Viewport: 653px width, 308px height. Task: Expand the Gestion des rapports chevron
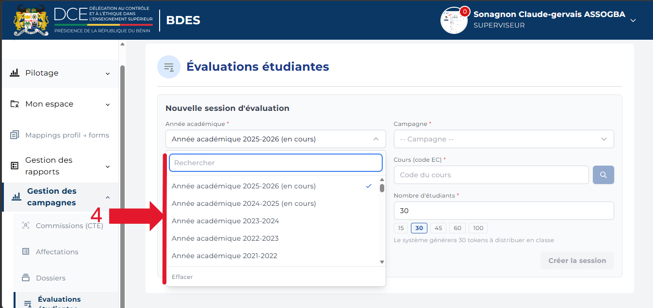pos(108,167)
